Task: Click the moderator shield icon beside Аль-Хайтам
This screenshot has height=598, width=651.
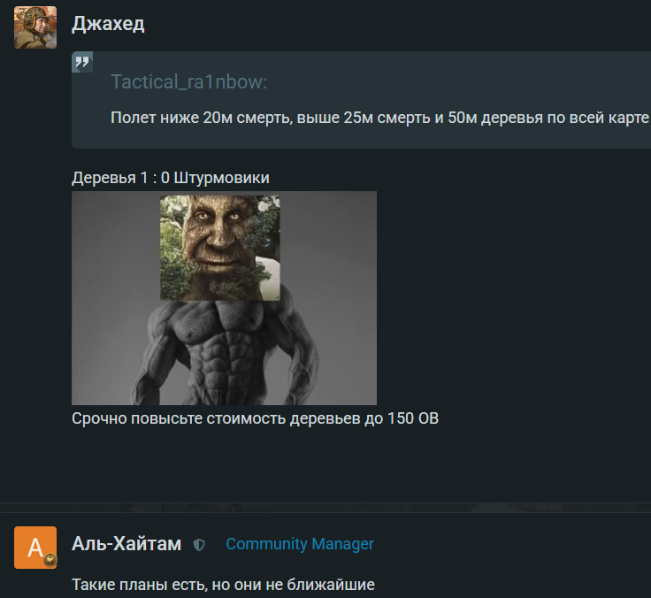Action: click(199, 545)
